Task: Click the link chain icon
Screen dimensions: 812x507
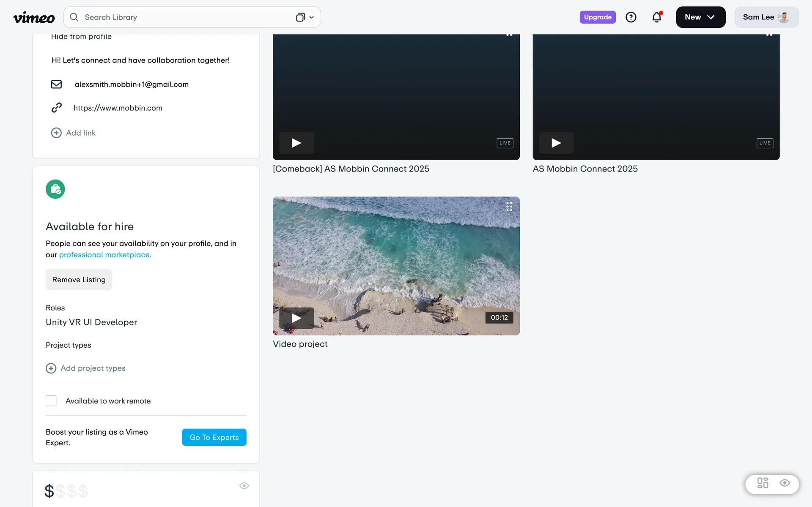Action: 56,108
